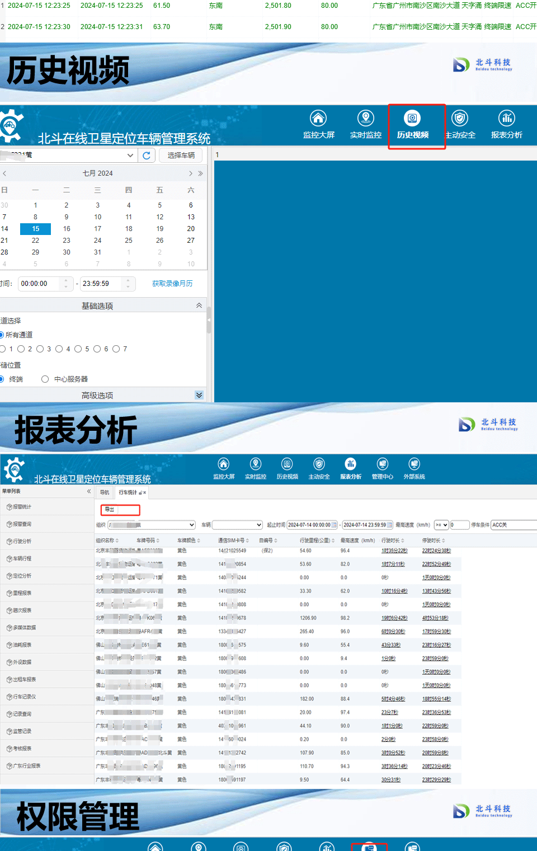Click the 实时监控 location pin icon

pos(365,118)
